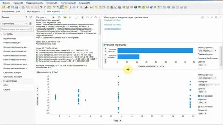
Task: Select Страна column in categories
Action: pyautogui.click(x=7, y=90)
